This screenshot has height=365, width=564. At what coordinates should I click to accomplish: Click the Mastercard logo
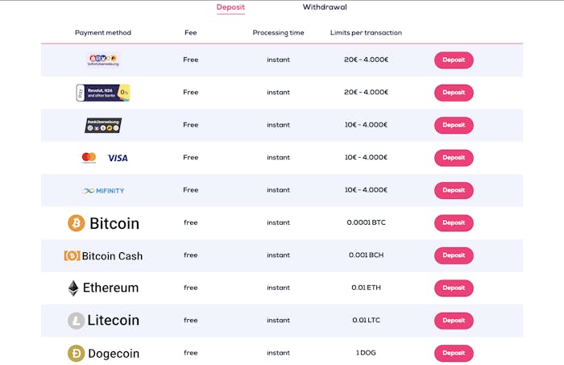click(x=89, y=157)
